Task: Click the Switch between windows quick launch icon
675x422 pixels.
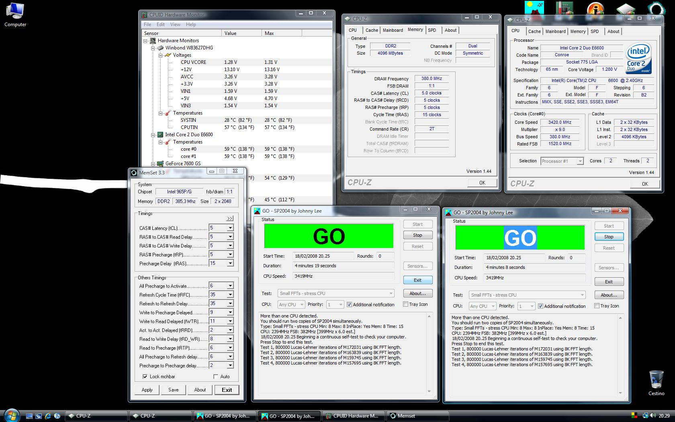Action: 39,416
